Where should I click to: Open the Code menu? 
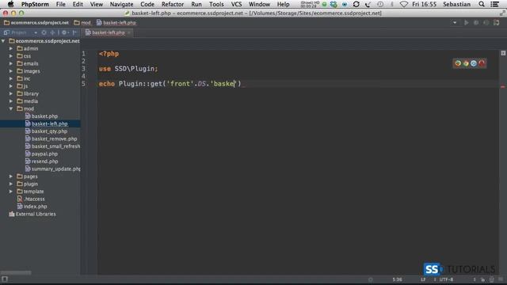point(147,4)
